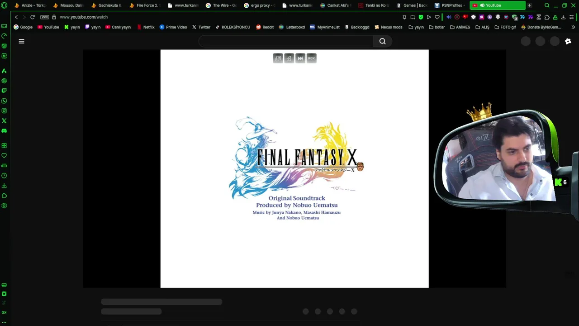
Task: Open Instagram panel in sidebar
Action: pos(4,110)
